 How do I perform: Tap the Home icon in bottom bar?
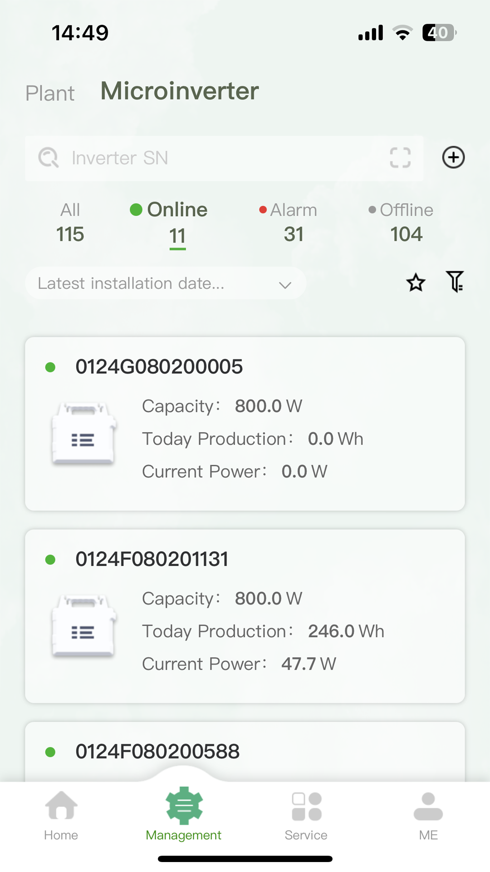61,806
